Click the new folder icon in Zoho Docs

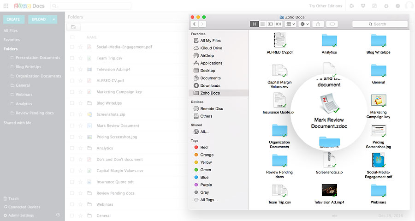(x=74, y=27)
